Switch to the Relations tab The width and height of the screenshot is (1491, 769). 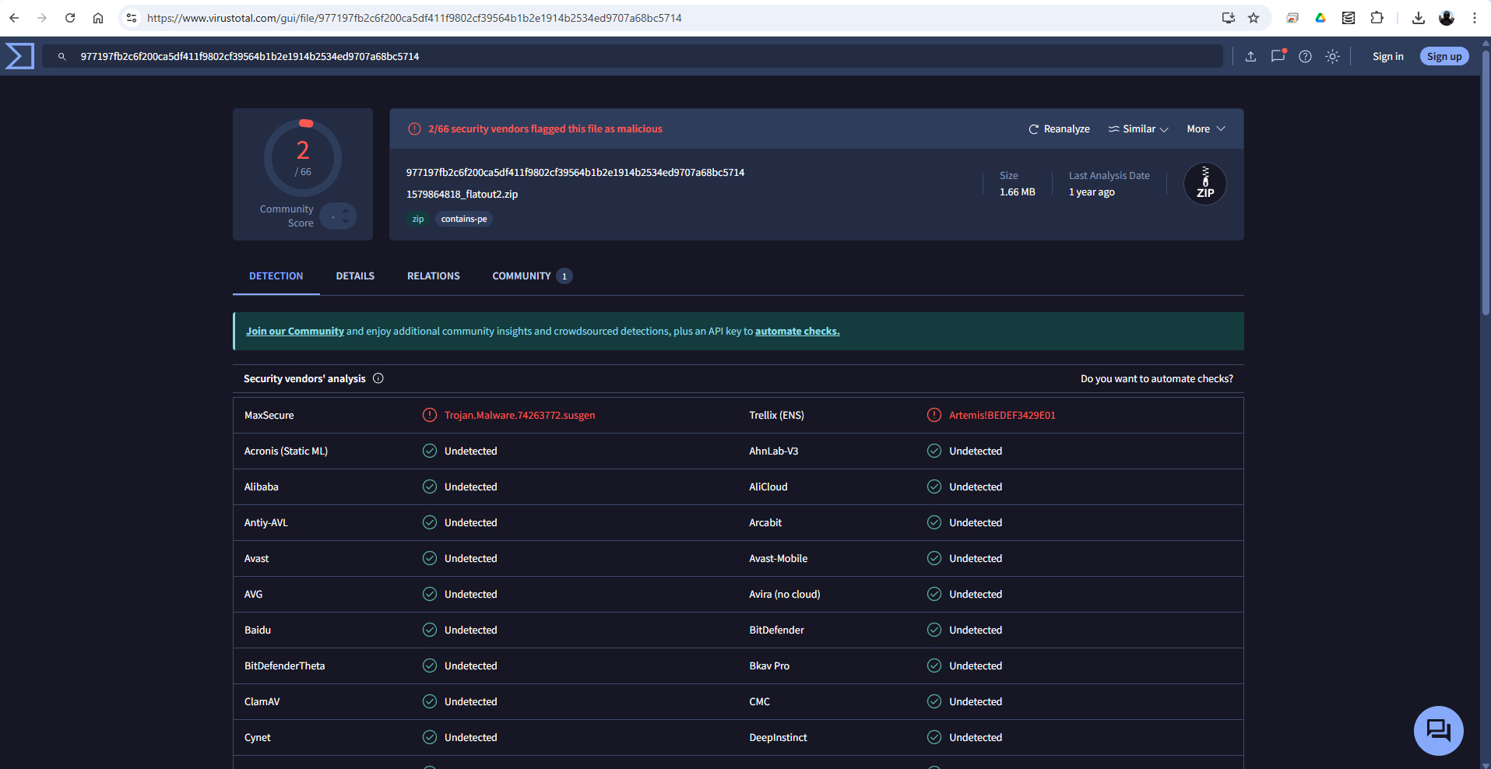tap(433, 276)
